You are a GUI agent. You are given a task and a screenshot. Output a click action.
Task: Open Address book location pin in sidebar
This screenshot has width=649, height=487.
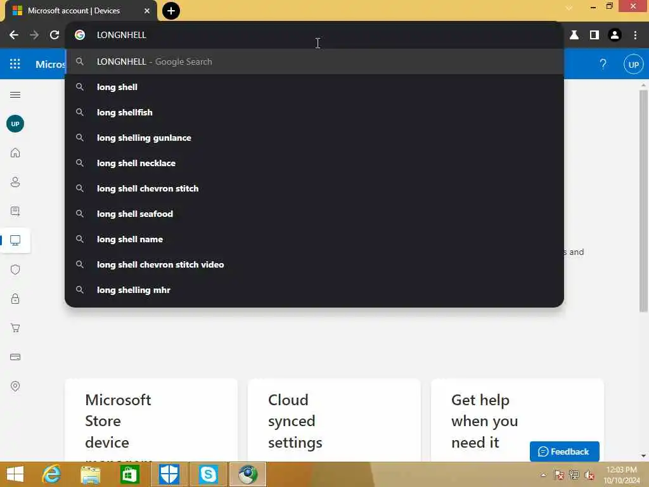(x=15, y=386)
